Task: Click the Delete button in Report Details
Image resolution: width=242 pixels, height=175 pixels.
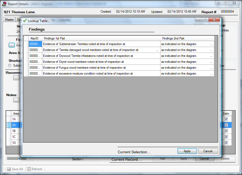Action: [226, 159]
